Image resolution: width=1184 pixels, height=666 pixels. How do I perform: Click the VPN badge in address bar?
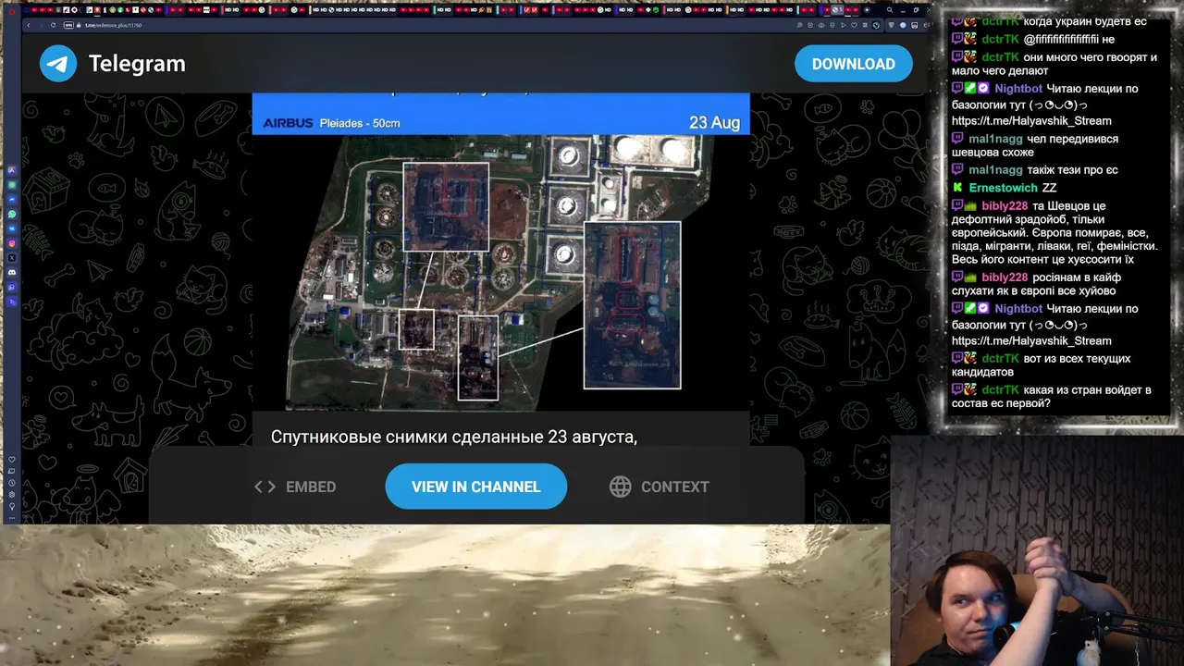pyautogui.click(x=68, y=25)
